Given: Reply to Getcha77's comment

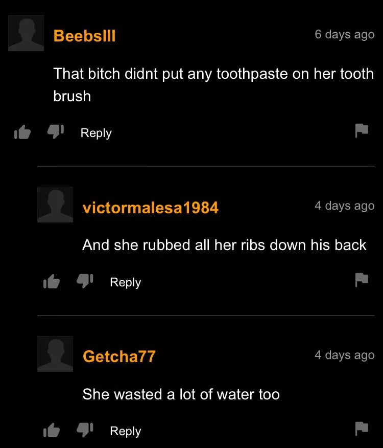Looking at the screenshot, I should (x=126, y=431).
